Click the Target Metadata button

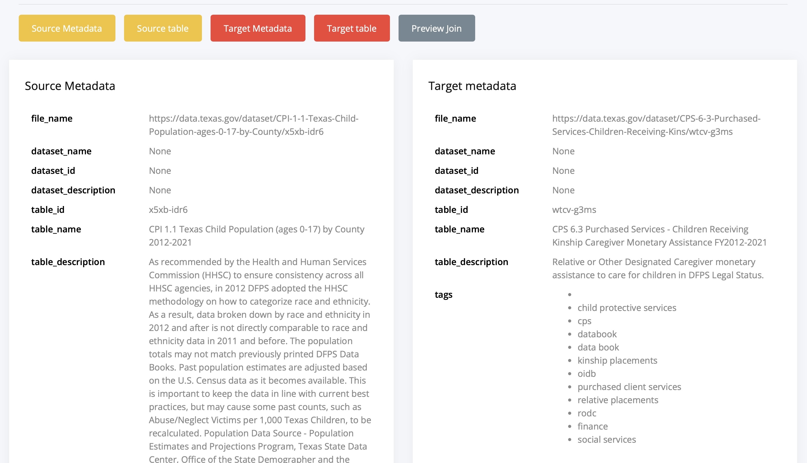pyautogui.click(x=257, y=28)
